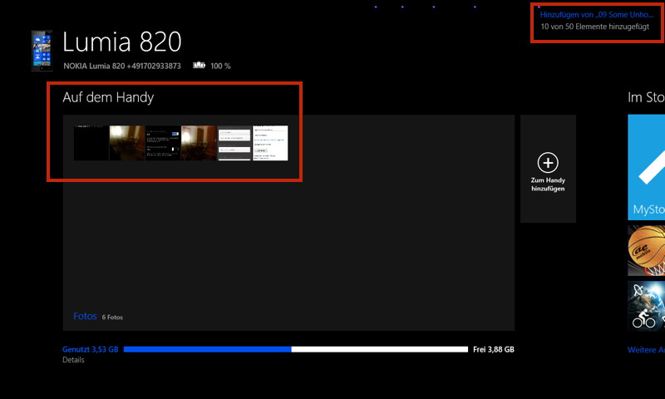Open the fourth photo thumbnail of the room
665x399 pixels.
pyautogui.click(x=199, y=143)
